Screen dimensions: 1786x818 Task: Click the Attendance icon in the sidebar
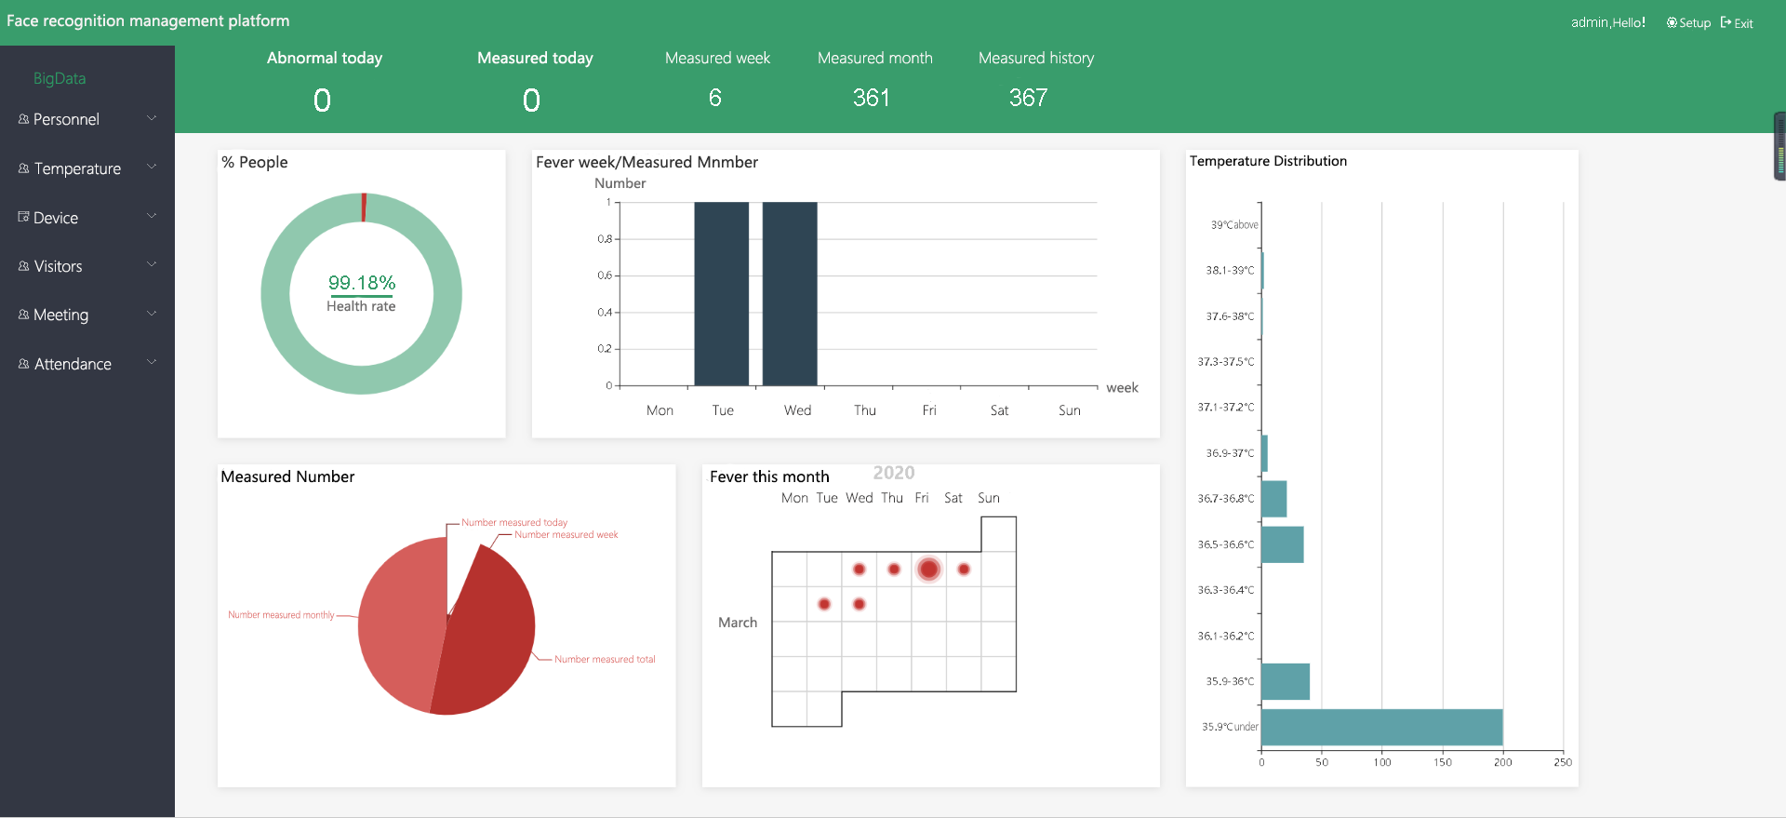click(x=23, y=364)
